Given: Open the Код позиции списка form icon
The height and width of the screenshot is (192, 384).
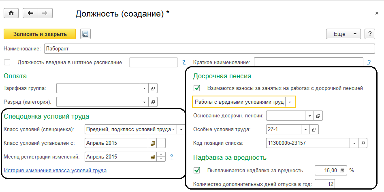Looking at the screenshot, I should click(x=363, y=143).
